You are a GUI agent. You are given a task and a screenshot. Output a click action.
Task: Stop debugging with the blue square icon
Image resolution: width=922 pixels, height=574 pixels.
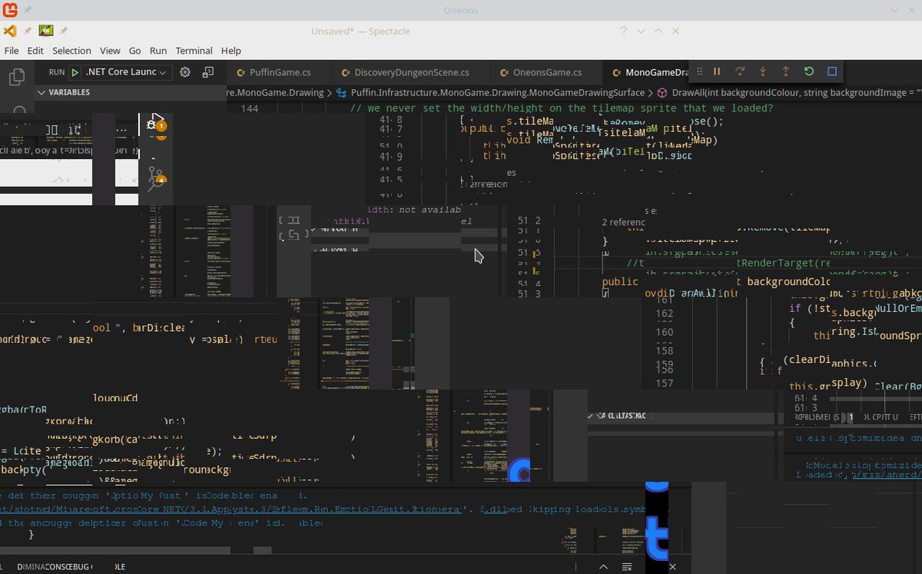click(831, 71)
